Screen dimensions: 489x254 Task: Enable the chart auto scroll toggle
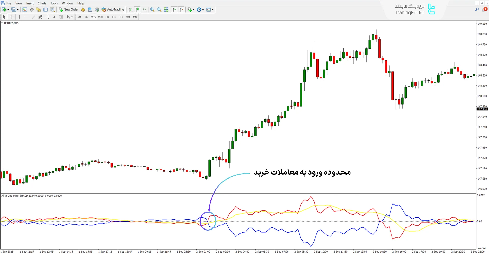(x=175, y=10)
